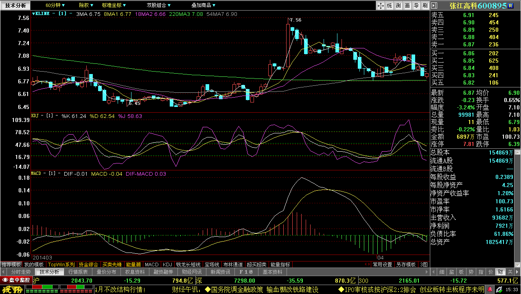Click the blue R badge after 600895
Screen dimensions: 521x294
click(511, 5)
